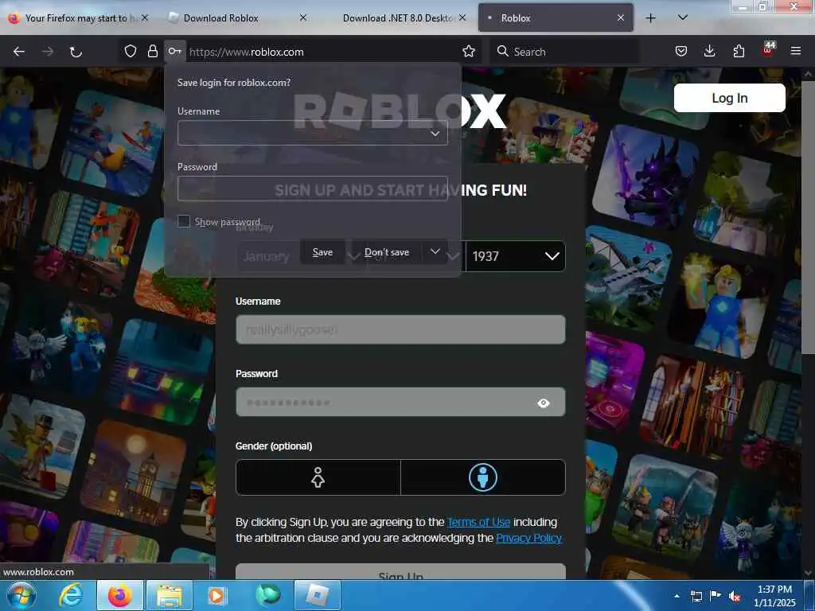Go back with the browser back arrow
815x611 pixels.
point(19,52)
